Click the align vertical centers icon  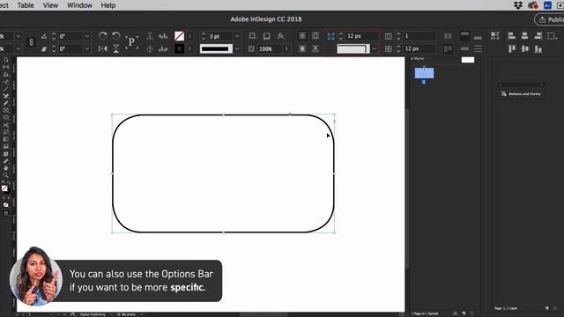coord(524,48)
